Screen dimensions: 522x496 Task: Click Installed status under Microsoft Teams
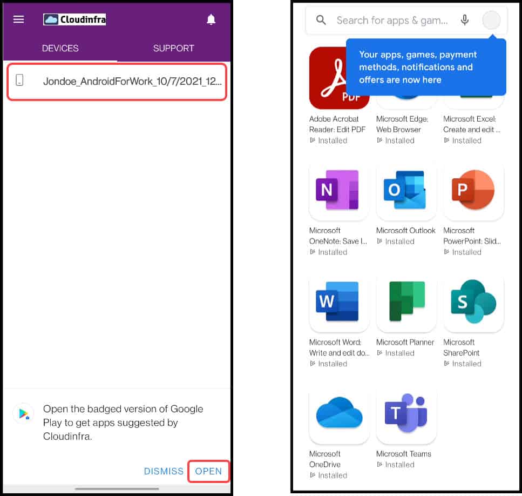pyautogui.click(x=396, y=465)
